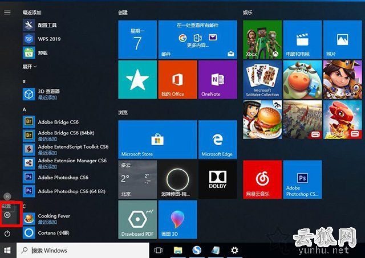Launch Microsoft Edge tile
Viewport: 365px width, 258px height.
click(218, 140)
